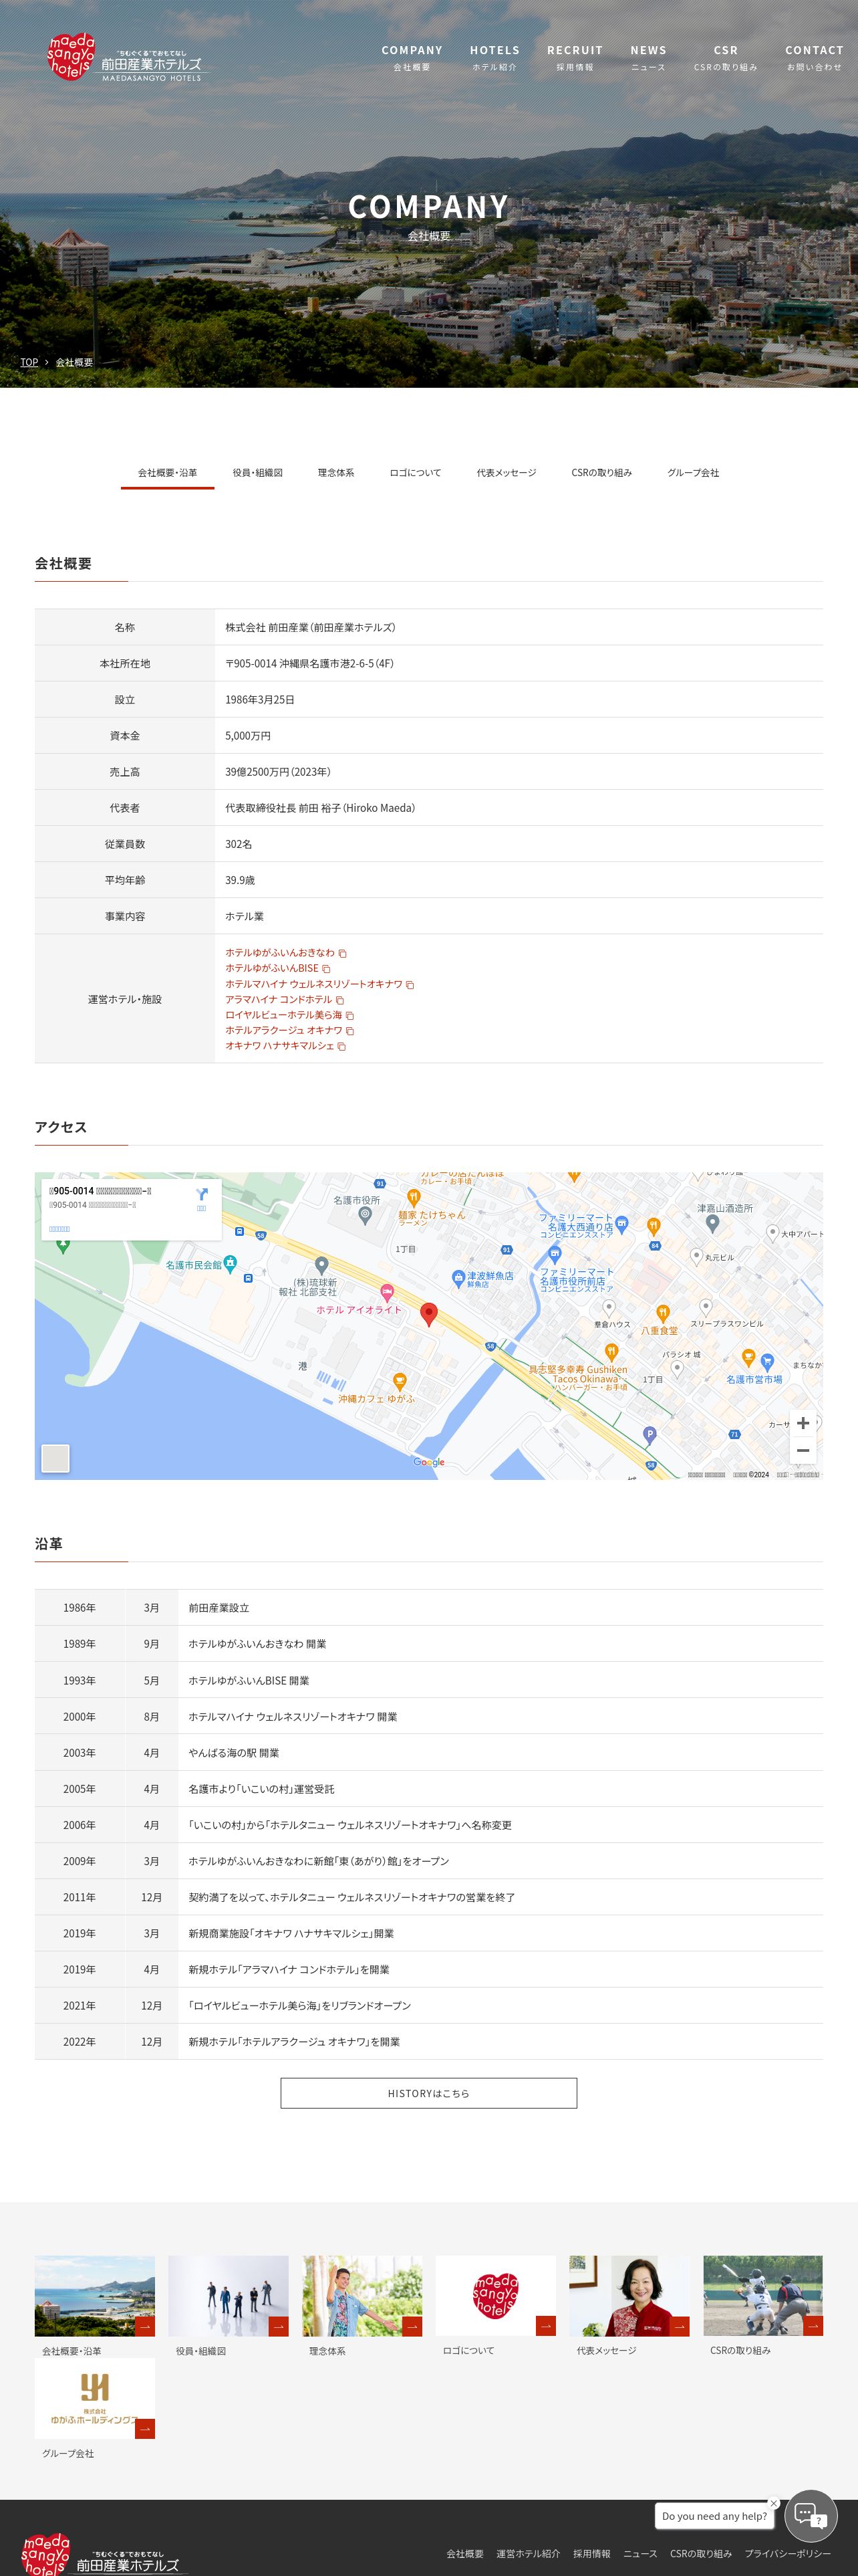858x2576 pixels.
Task: Go to TOP via breadcrumb link
Action: click(29, 362)
